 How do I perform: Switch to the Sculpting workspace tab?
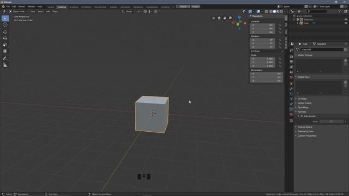coord(74,7)
